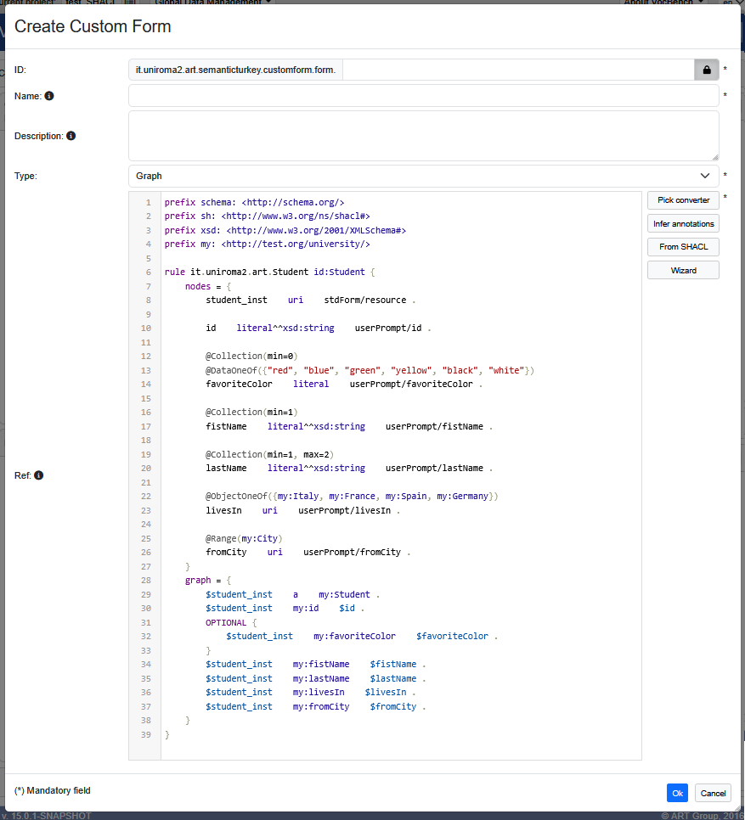Open the Wizard
The width and height of the screenshot is (745, 820).
683,270
